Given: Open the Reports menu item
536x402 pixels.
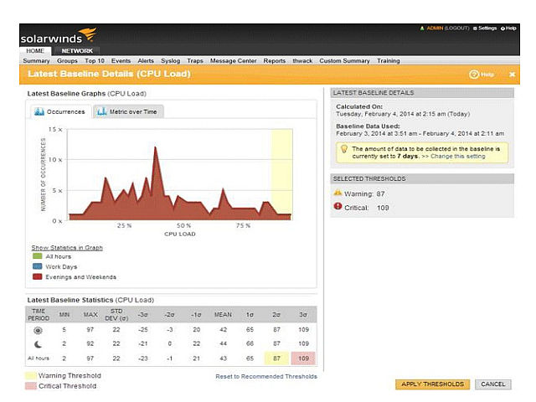Looking at the screenshot, I should pyautogui.click(x=274, y=60).
